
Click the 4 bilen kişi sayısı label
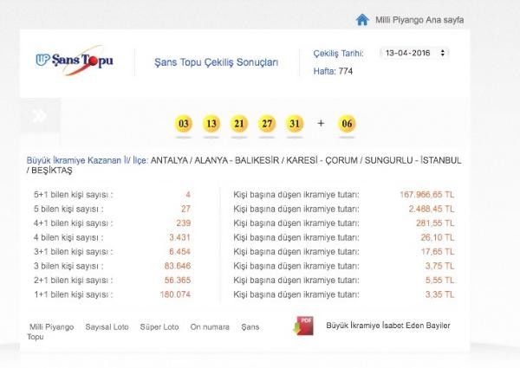[x=68, y=237]
